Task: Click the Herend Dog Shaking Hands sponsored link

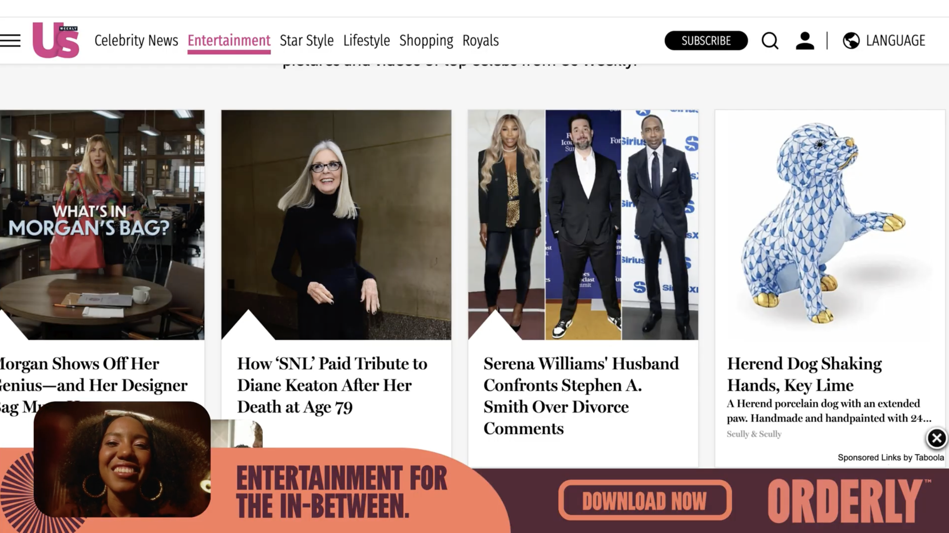Action: click(x=805, y=375)
